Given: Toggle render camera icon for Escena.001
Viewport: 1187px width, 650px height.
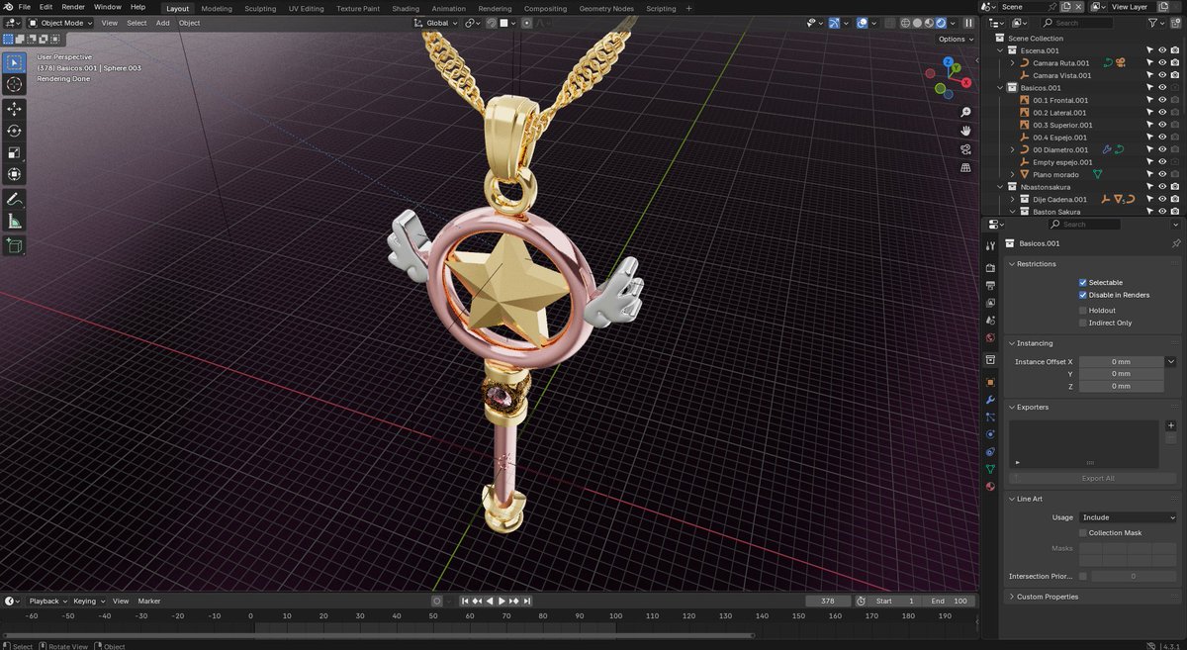Looking at the screenshot, I should [1175, 50].
